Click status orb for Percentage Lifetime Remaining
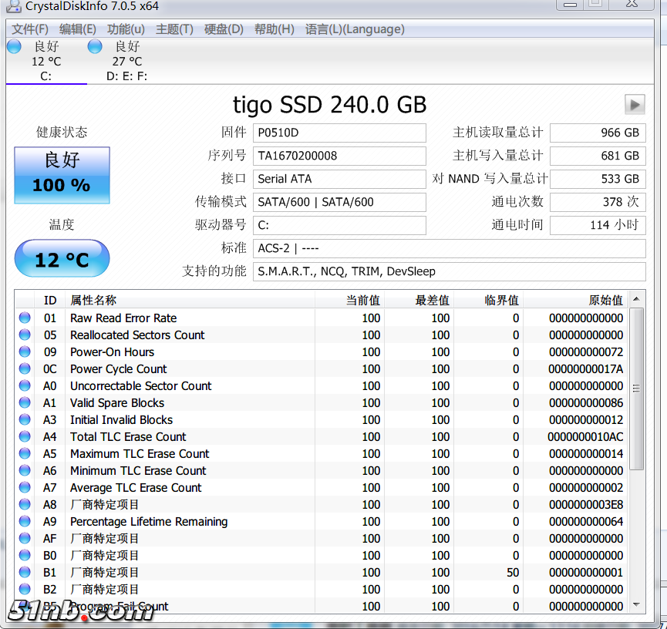The width and height of the screenshot is (667, 629). [25, 521]
